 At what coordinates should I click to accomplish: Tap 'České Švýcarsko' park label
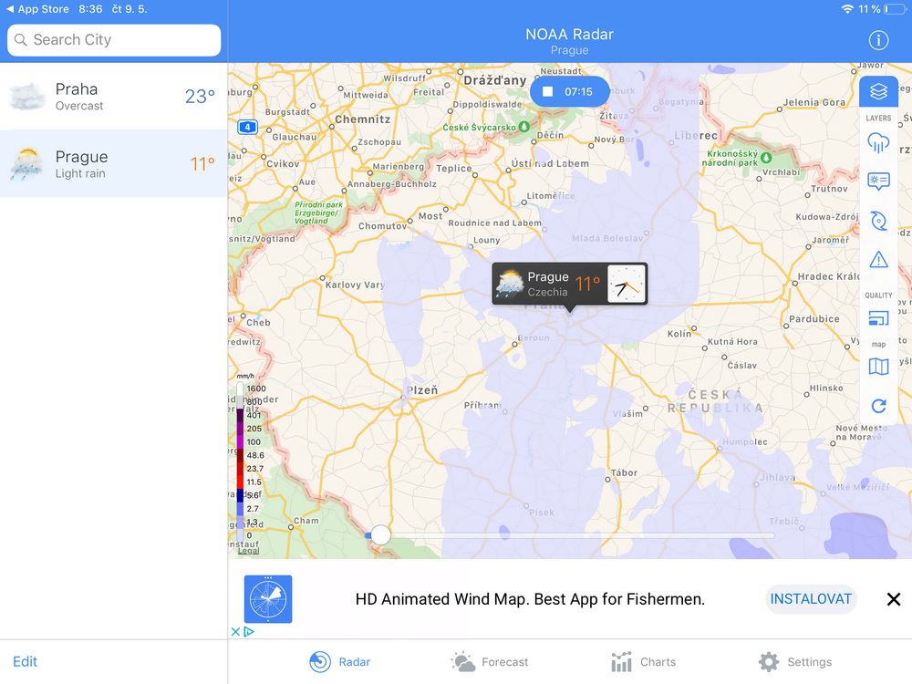[x=480, y=128]
